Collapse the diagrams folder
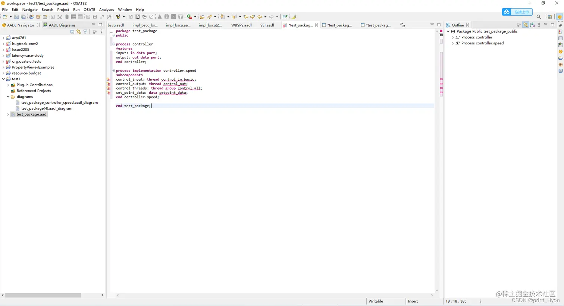This screenshot has height=306, width=564. (8, 97)
